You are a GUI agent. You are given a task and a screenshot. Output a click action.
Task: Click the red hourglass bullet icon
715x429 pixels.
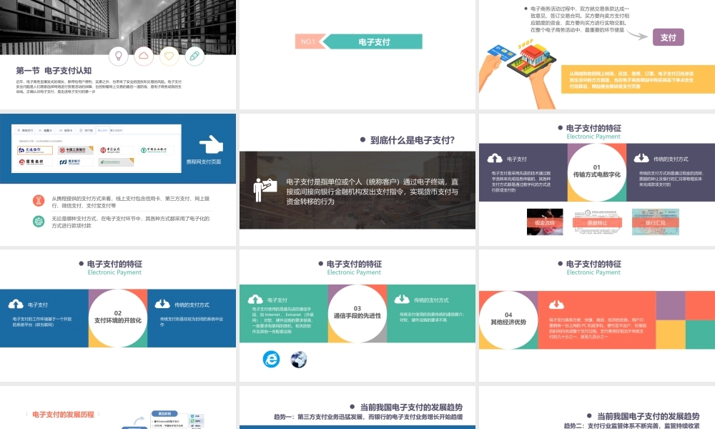point(38,200)
